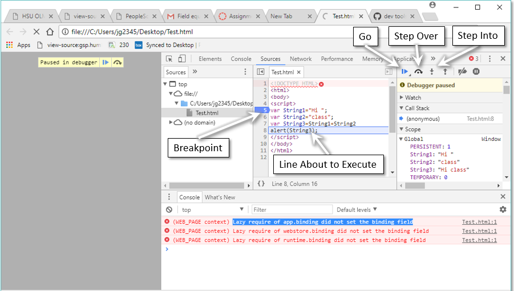Expand the Watch section
Screen dimensions: 514x291
click(413, 98)
